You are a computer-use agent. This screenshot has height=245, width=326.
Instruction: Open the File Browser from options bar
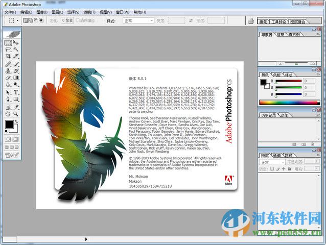tap(251, 21)
